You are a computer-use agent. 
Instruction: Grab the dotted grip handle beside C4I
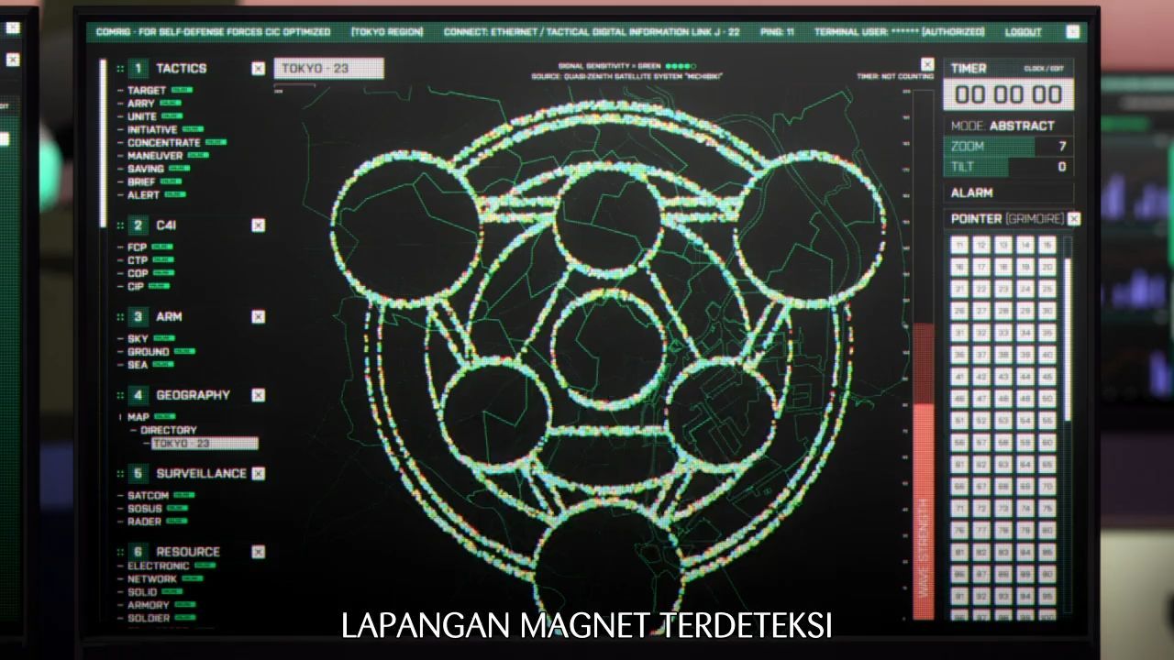point(120,225)
